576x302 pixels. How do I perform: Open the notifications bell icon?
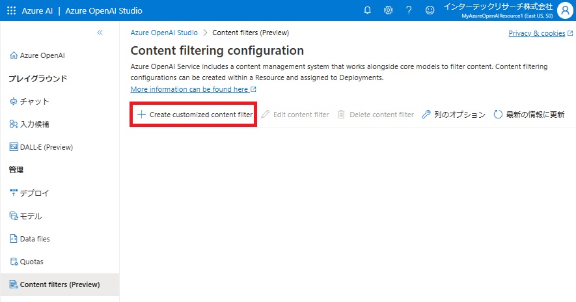coord(368,10)
